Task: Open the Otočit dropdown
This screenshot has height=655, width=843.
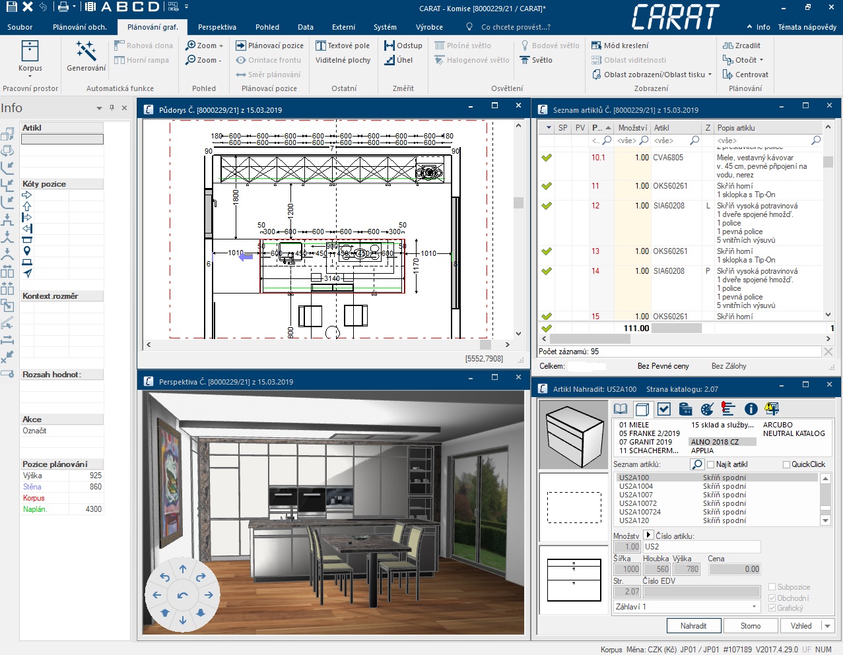Action: pos(762,60)
